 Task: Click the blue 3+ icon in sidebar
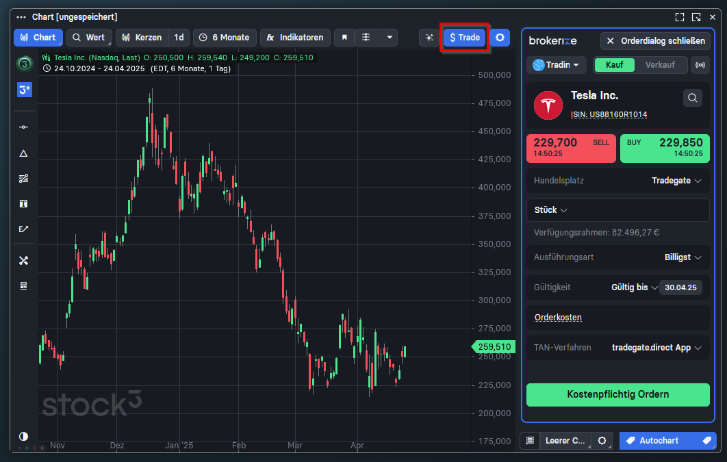click(24, 89)
